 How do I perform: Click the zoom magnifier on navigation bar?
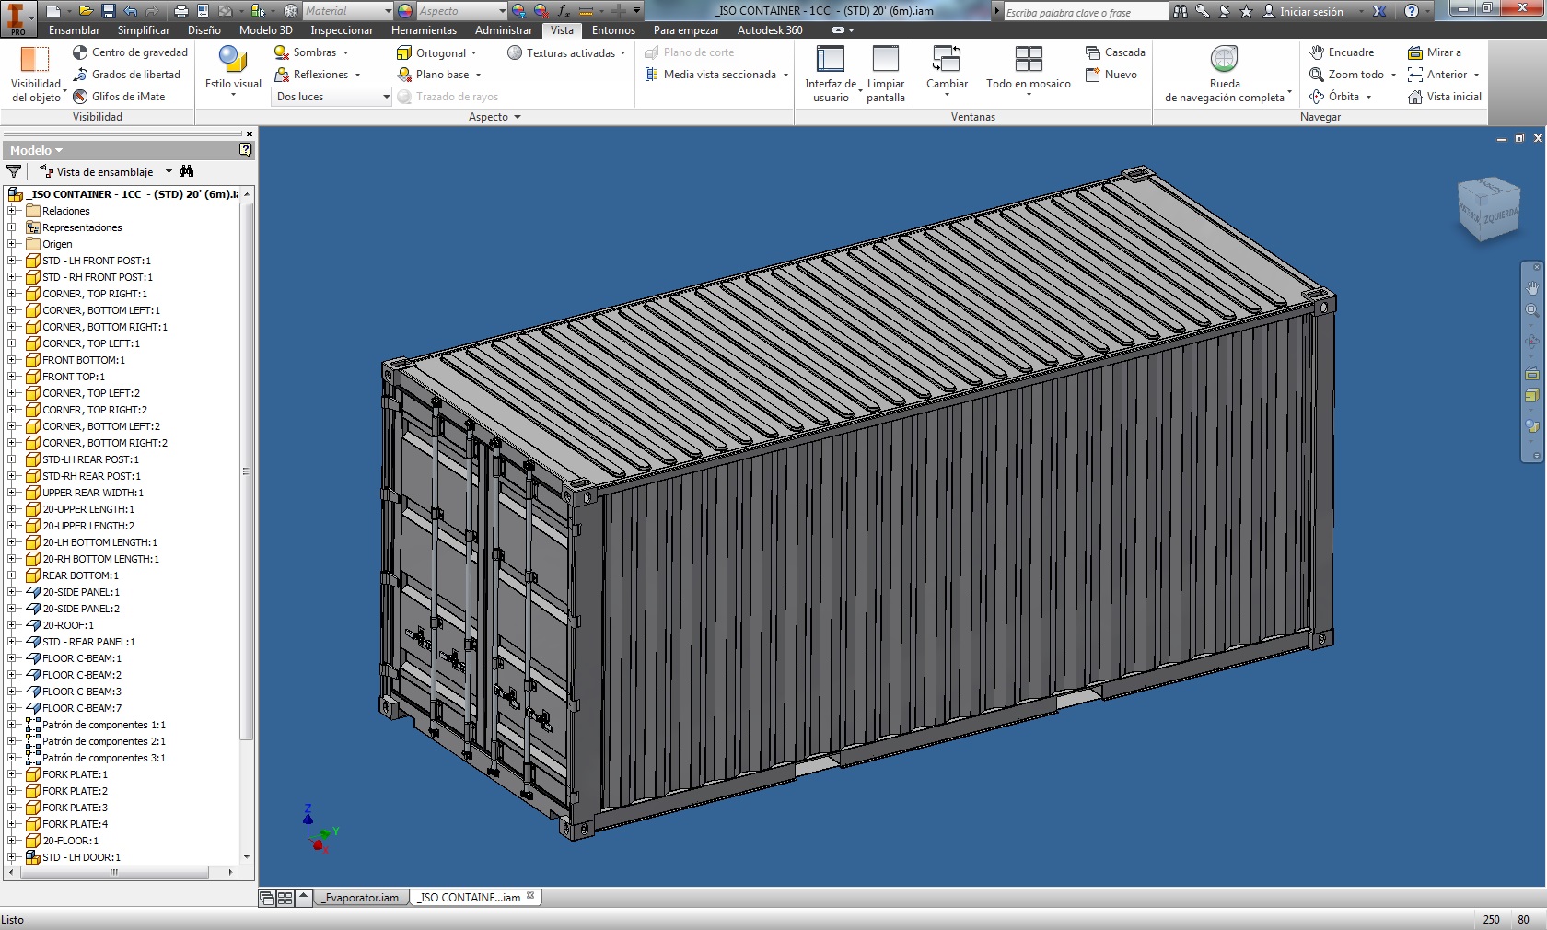1532,311
